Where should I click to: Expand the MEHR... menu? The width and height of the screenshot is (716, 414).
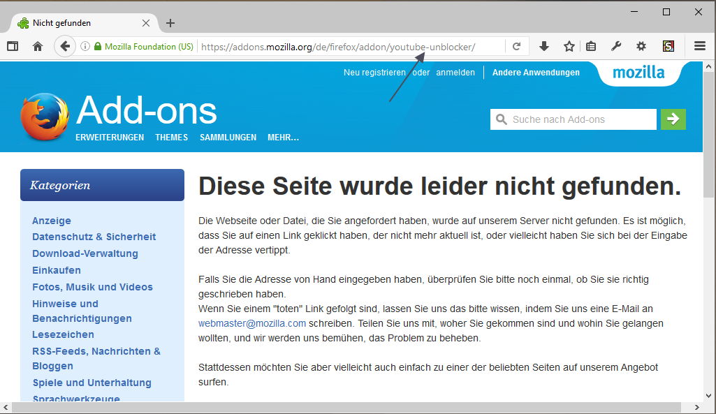tap(283, 138)
